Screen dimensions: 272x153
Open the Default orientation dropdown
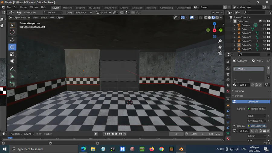[53, 12]
